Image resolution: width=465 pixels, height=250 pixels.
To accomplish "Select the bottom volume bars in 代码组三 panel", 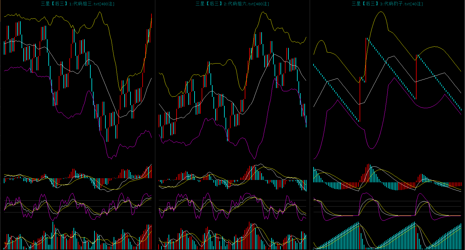I will [77, 236].
